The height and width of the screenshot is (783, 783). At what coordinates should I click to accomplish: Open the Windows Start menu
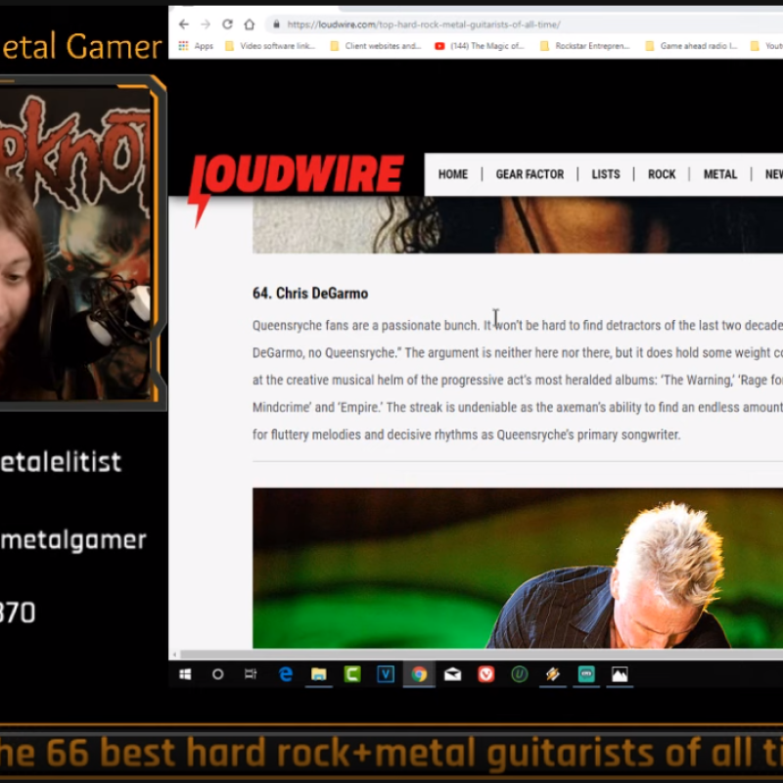(x=185, y=674)
